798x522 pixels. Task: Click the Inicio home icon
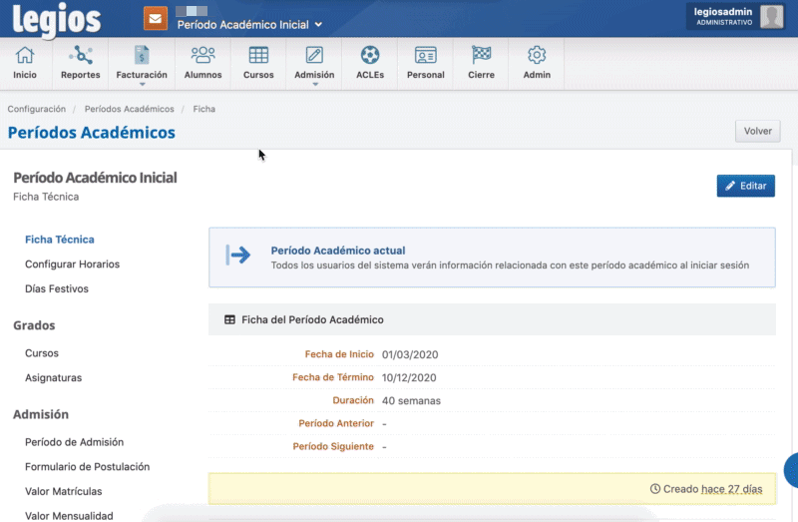coord(25,56)
